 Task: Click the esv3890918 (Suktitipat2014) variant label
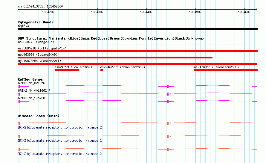42,48
